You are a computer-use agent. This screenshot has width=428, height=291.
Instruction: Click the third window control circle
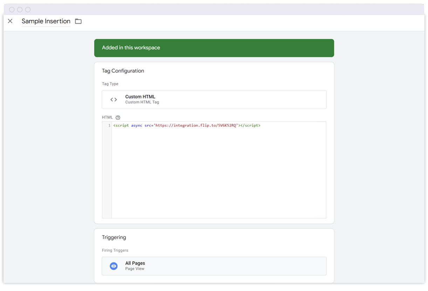tap(28, 10)
